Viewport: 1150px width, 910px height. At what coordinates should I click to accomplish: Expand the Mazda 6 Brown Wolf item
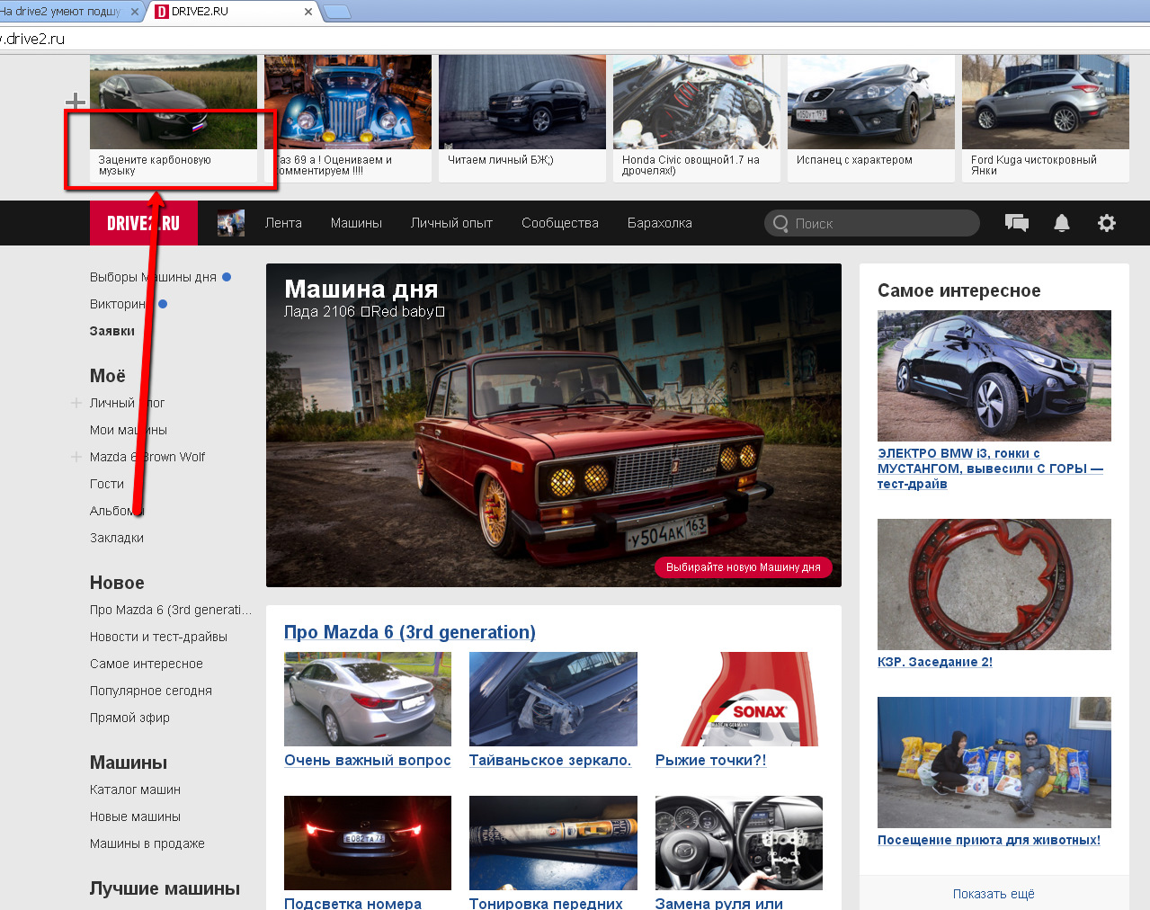[x=76, y=457]
